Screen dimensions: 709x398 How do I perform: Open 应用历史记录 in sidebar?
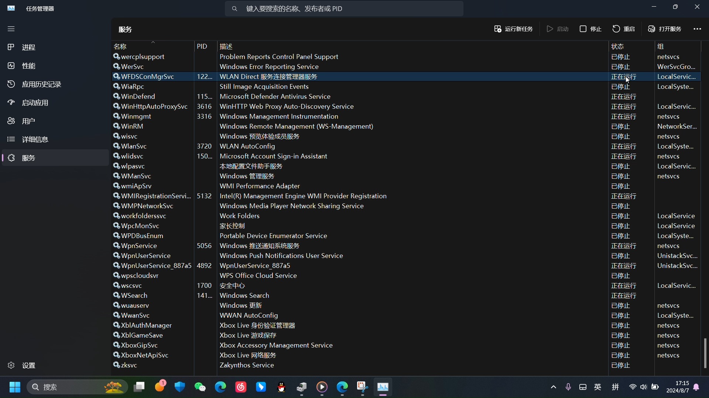tap(55, 84)
